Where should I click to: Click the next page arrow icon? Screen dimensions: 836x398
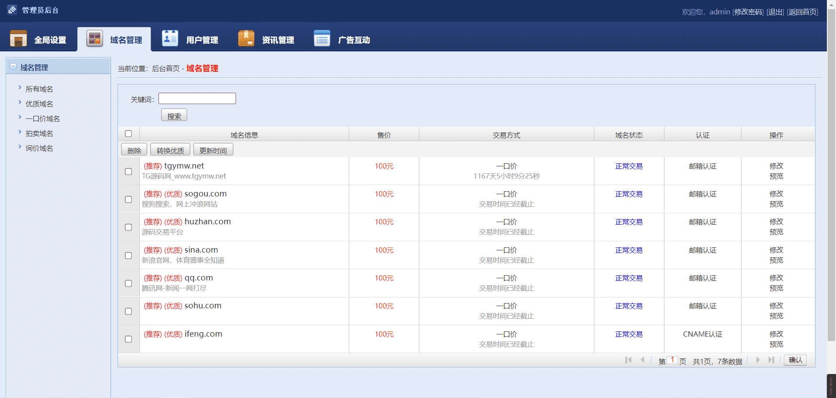(758, 360)
